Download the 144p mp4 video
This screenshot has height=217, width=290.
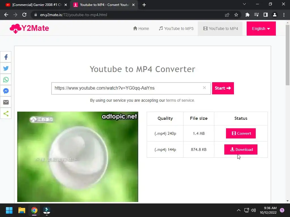tap(241, 149)
